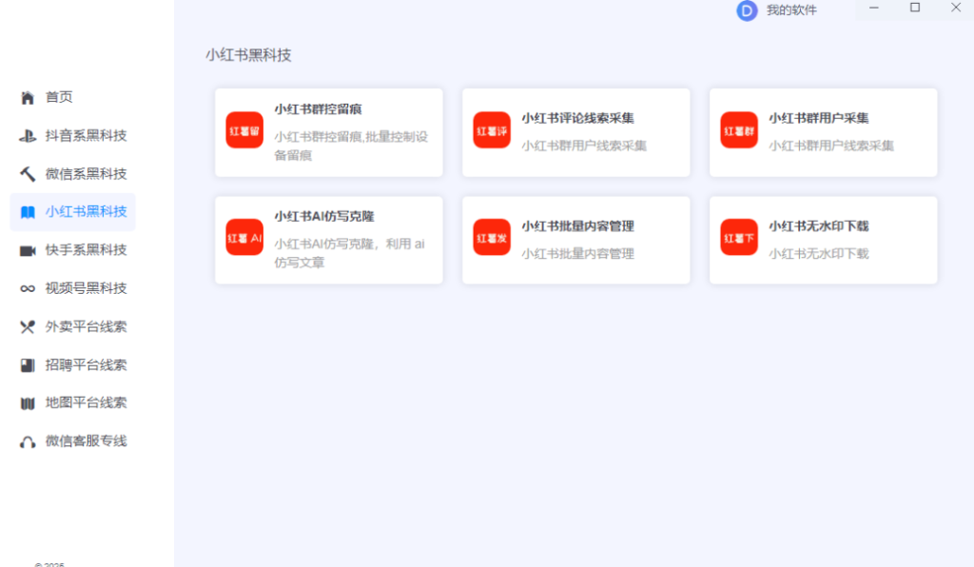Click the D avatar icon near 我的软件
The height and width of the screenshot is (567, 974).
tap(748, 11)
